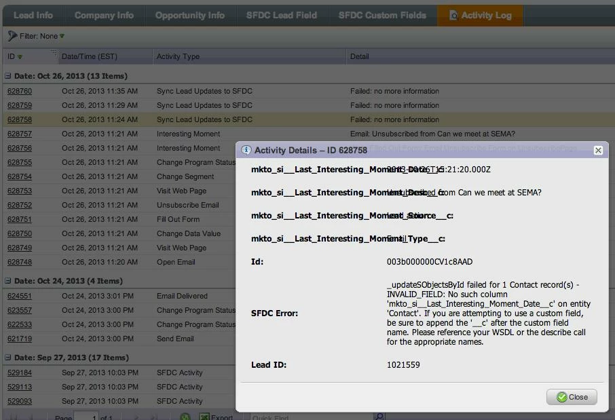The width and height of the screenshot is (615, 420).
Task: Open activity ID 529093
Action: point(20,401)
